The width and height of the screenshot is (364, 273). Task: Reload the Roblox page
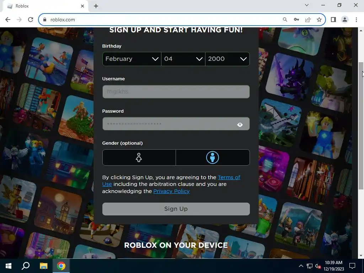31,20
